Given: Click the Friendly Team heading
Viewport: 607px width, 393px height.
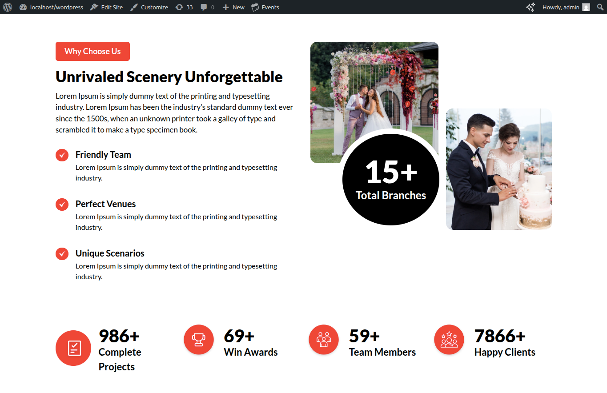Looking at the screenshot, I should [x=103, y=155].
